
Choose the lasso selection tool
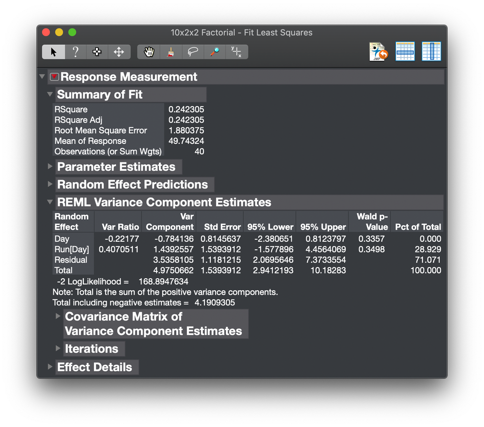click(x=192, y=52)
